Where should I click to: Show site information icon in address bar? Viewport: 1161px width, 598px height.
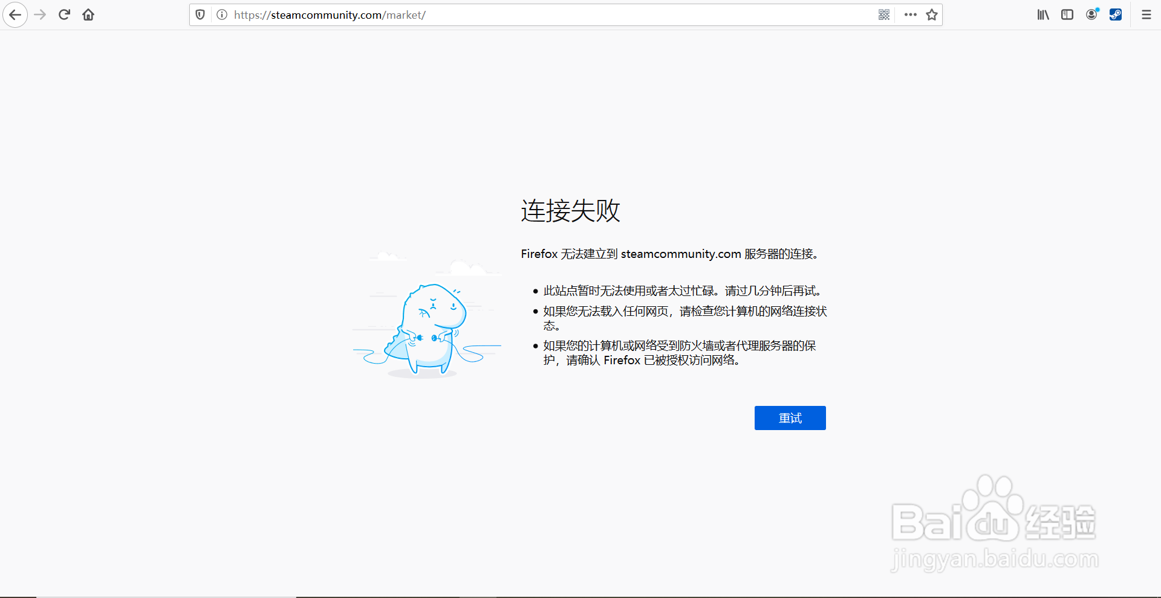tap(222, 14)
